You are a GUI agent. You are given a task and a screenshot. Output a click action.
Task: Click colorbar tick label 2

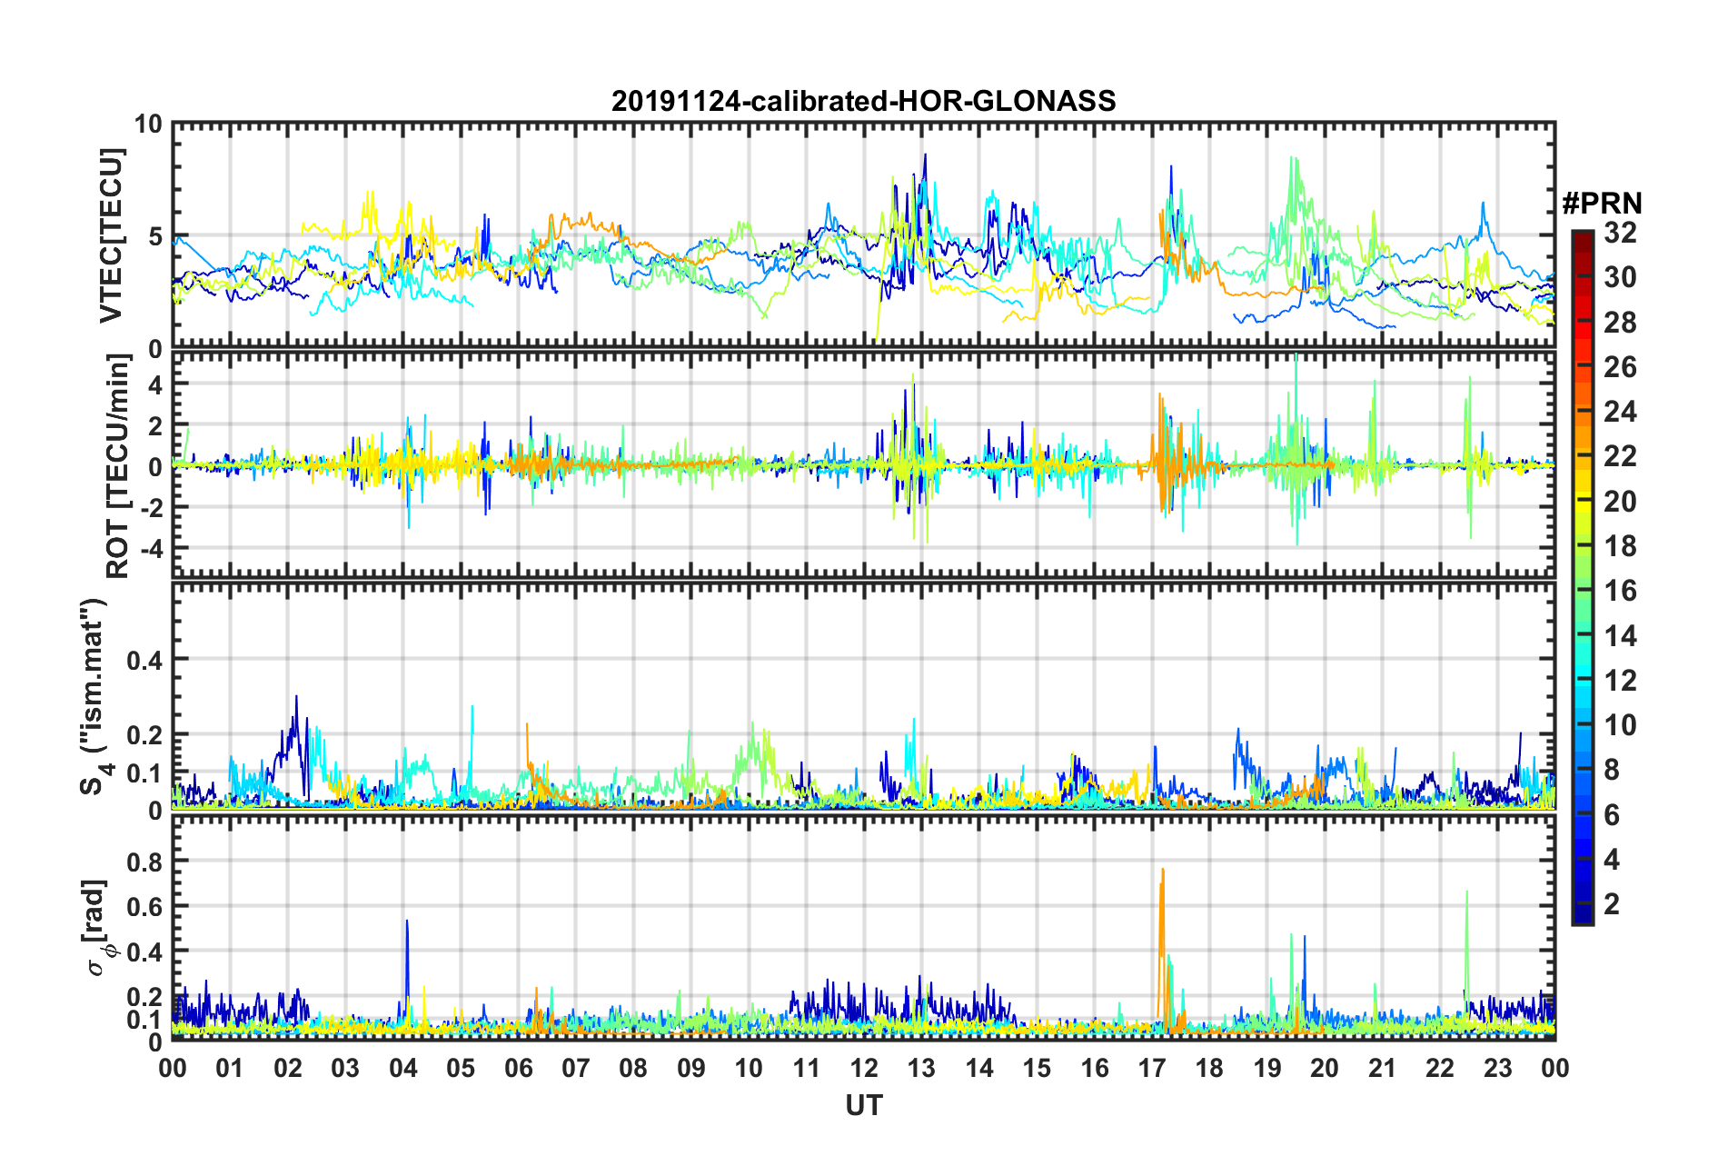coord(1612,904)
